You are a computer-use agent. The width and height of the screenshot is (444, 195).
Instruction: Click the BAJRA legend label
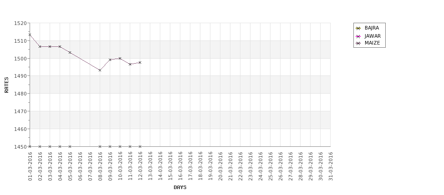(372, 28)
